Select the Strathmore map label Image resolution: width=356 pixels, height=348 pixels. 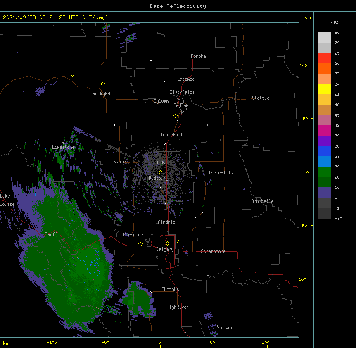(x=213, y=251)
